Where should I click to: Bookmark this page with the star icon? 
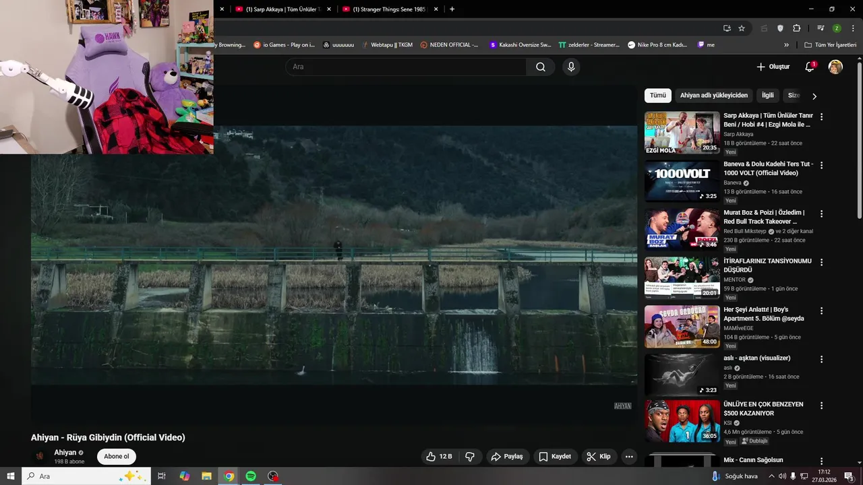click(x=742, y=28)
